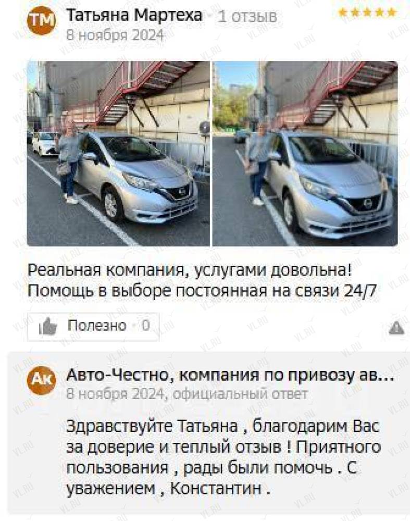Viewport: 410px width, 521px height.
Task: Click the middle star of the rating
Action: pyautogui.click(x=367, y=13)
